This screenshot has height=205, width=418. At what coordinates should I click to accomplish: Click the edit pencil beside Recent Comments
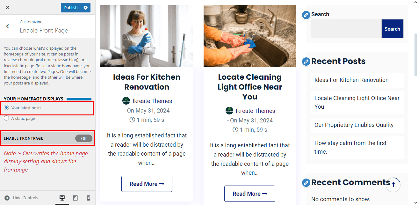tap(306, 183)
